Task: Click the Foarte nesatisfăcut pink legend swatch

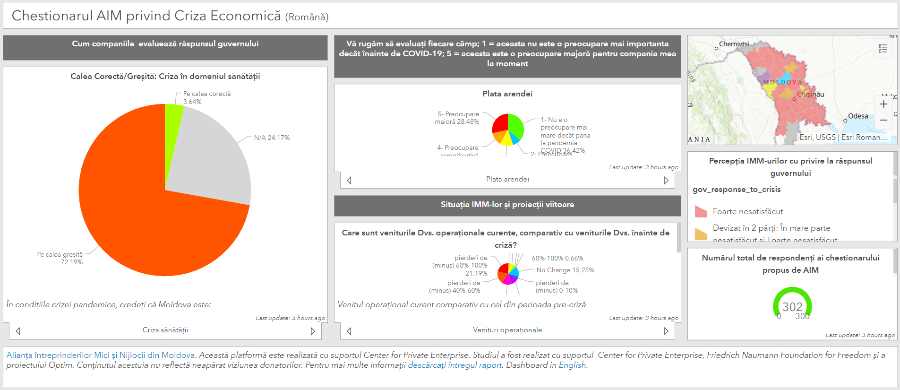Action: coord(701,211)
